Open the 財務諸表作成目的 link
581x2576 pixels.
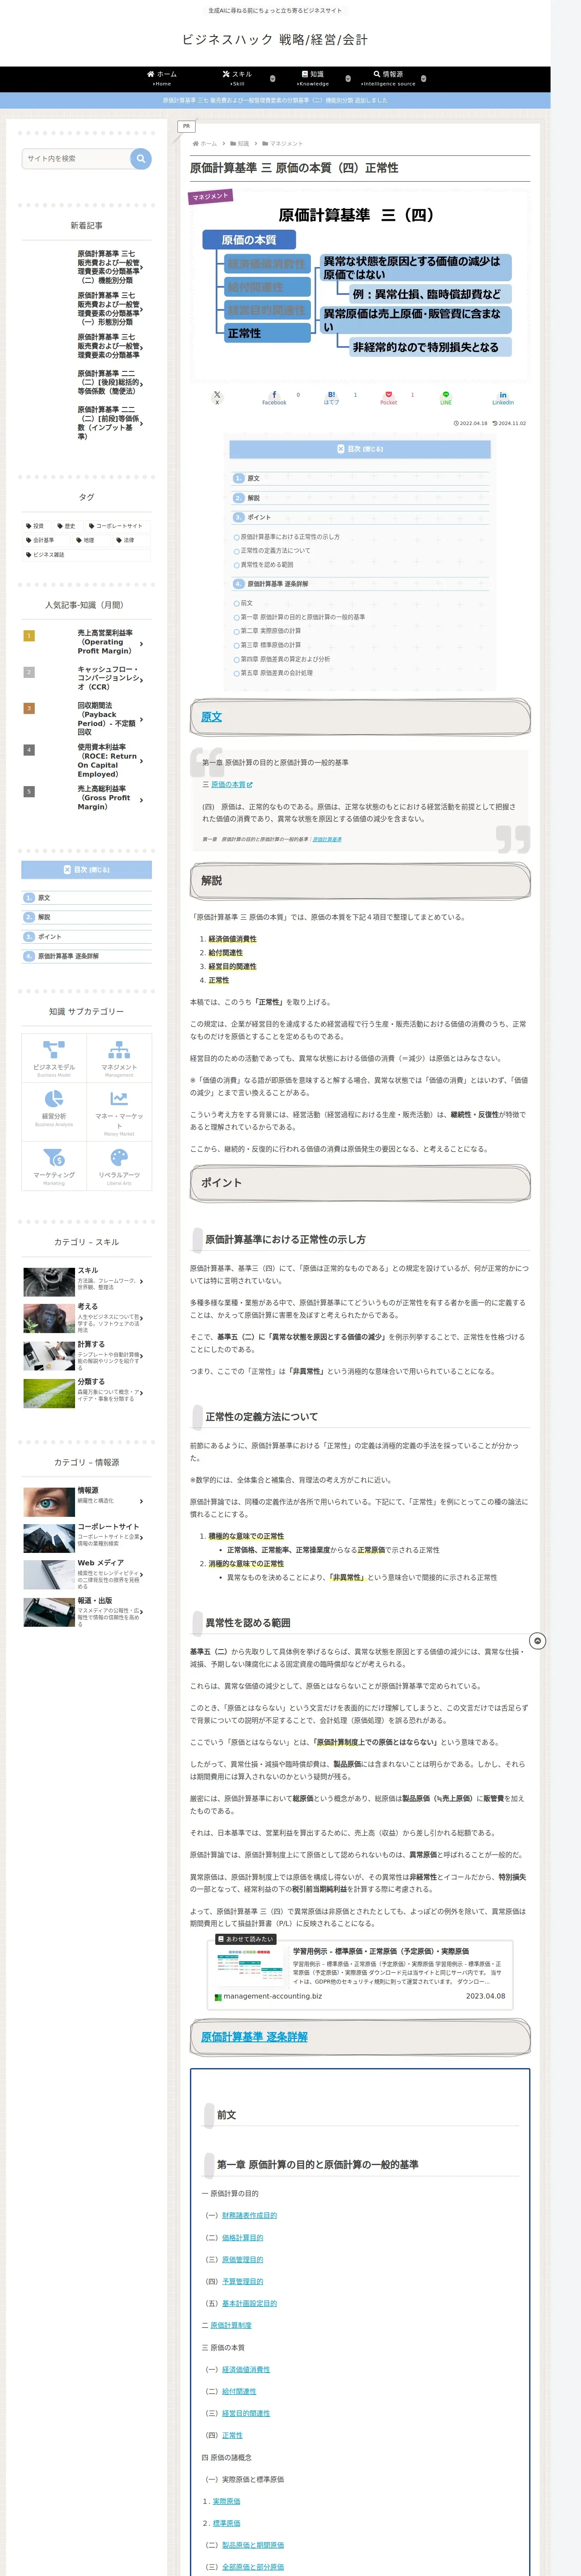pos(250,2215)
